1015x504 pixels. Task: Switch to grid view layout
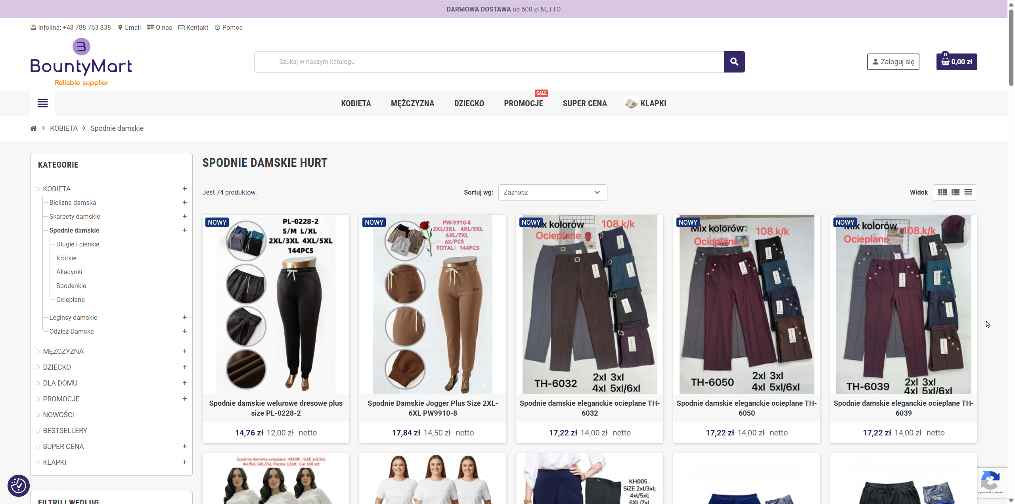point(942,193)
